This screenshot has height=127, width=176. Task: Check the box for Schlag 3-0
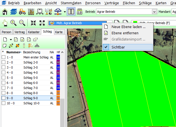click(3, 67)
